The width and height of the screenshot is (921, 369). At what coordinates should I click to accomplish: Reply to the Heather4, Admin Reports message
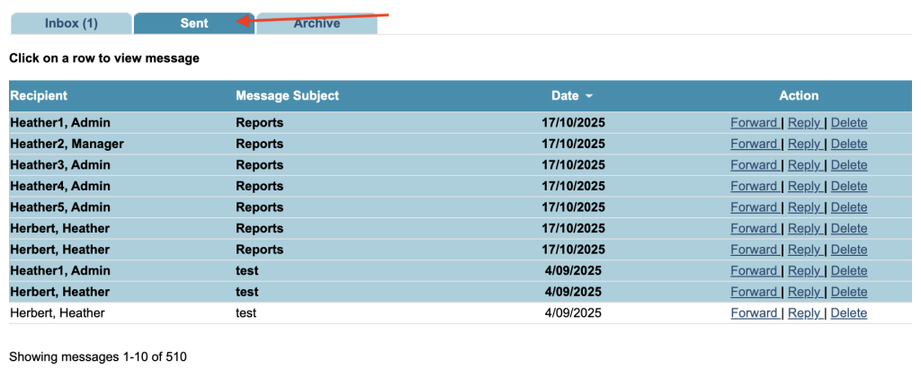point(804,186)
